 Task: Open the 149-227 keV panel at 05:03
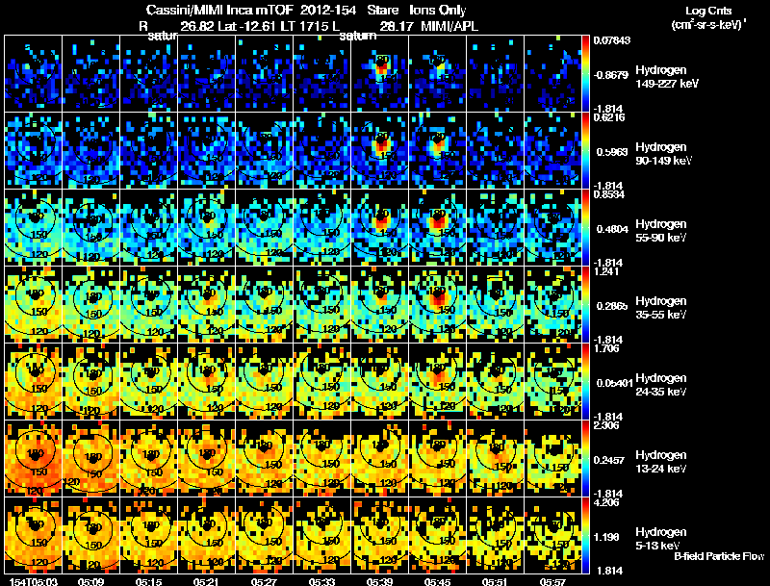click(34, 74)
